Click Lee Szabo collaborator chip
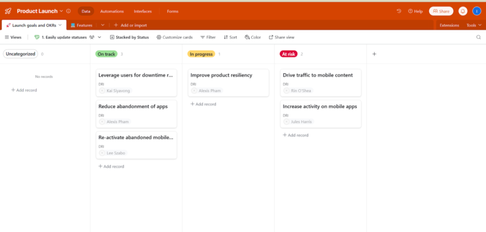Screen dimensions: 486x232 coord(113,153)
